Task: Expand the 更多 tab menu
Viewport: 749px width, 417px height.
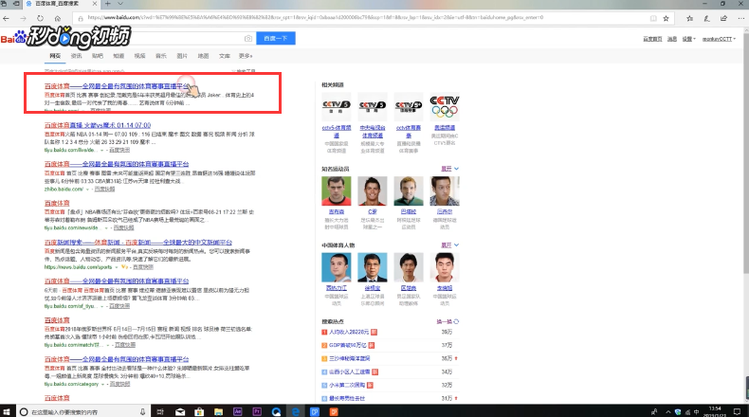Action: 246,56
